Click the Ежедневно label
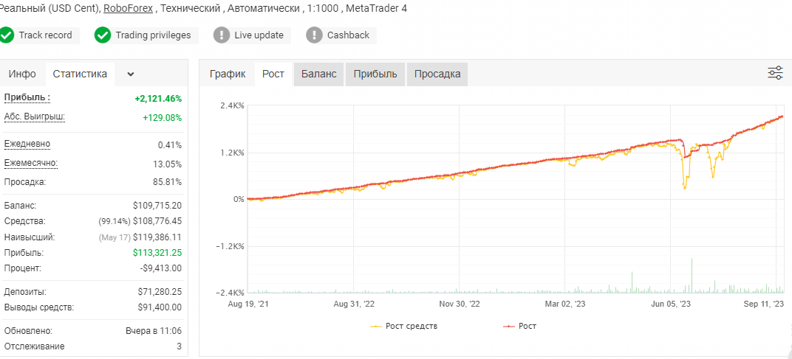This screenshot has height=359, width=792. click(27, 144)
